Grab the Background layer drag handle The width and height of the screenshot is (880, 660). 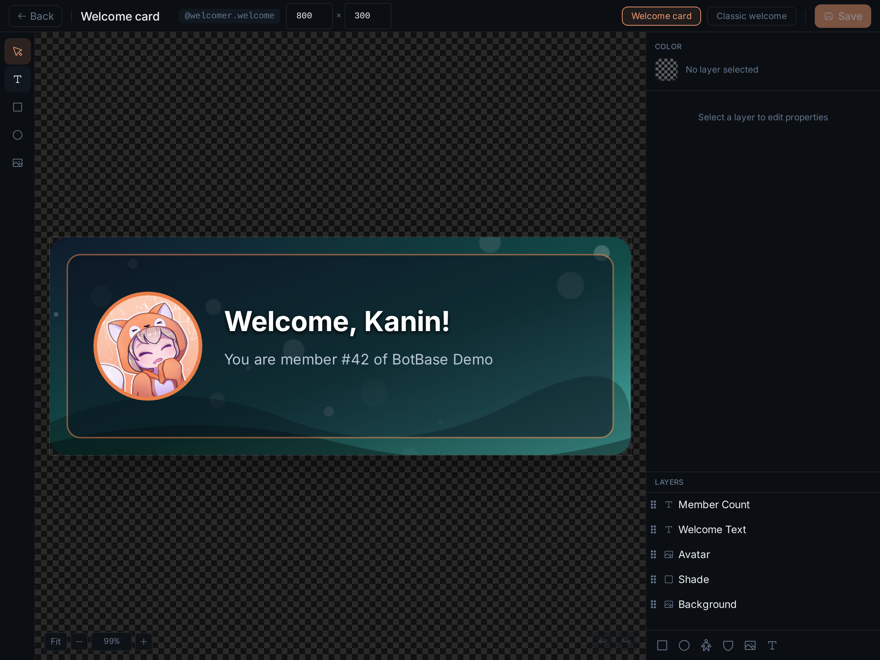click(x=653, y=604)
